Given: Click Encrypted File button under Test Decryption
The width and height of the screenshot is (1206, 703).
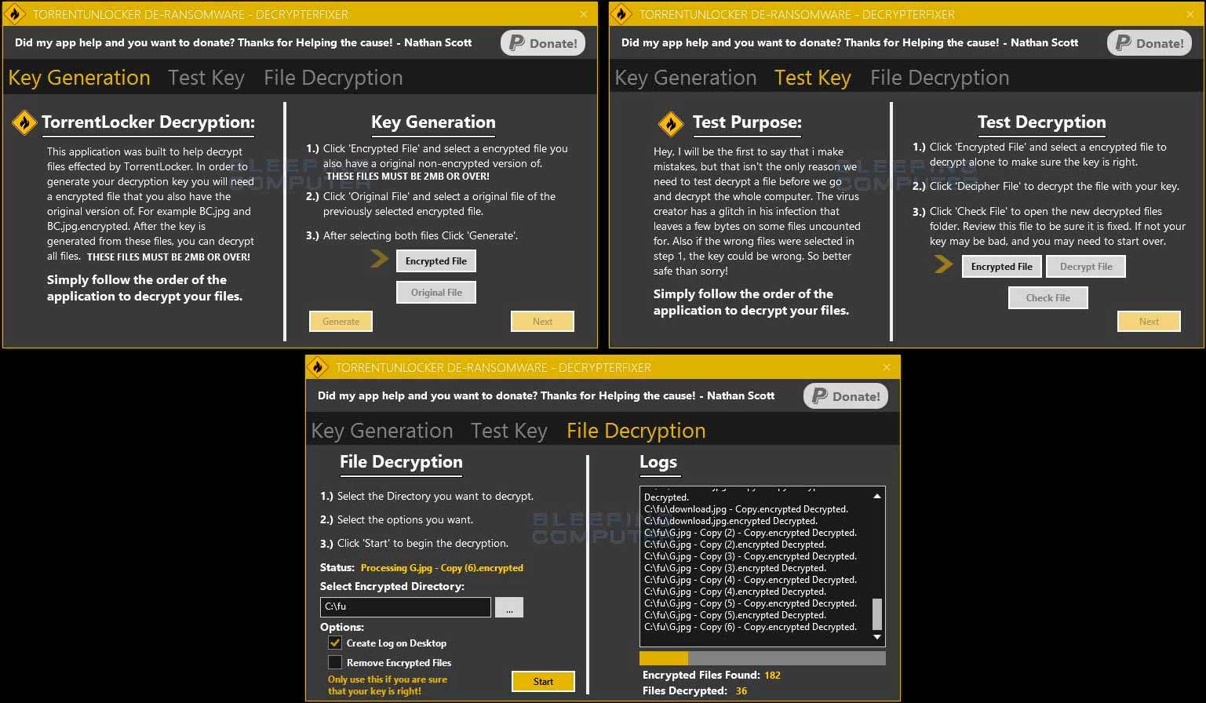Looking at the screenshot, I should pos(1002,267).
